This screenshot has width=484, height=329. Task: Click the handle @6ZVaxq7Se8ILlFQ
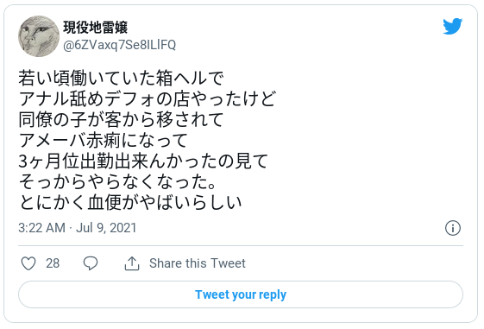(119, 45)
